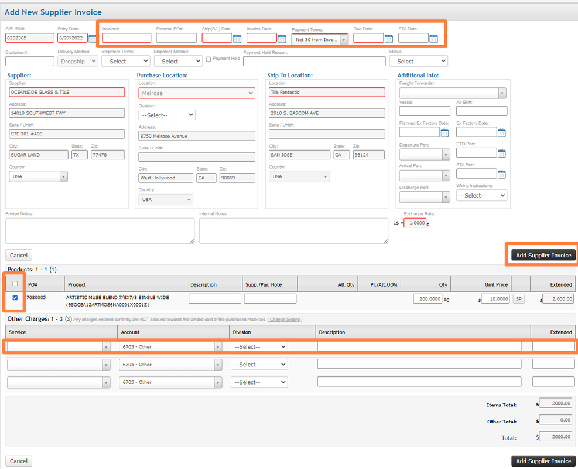Expand the Shipment Method dropdown
This screenshot has width=578, height=469.
(x=178, y=61)
